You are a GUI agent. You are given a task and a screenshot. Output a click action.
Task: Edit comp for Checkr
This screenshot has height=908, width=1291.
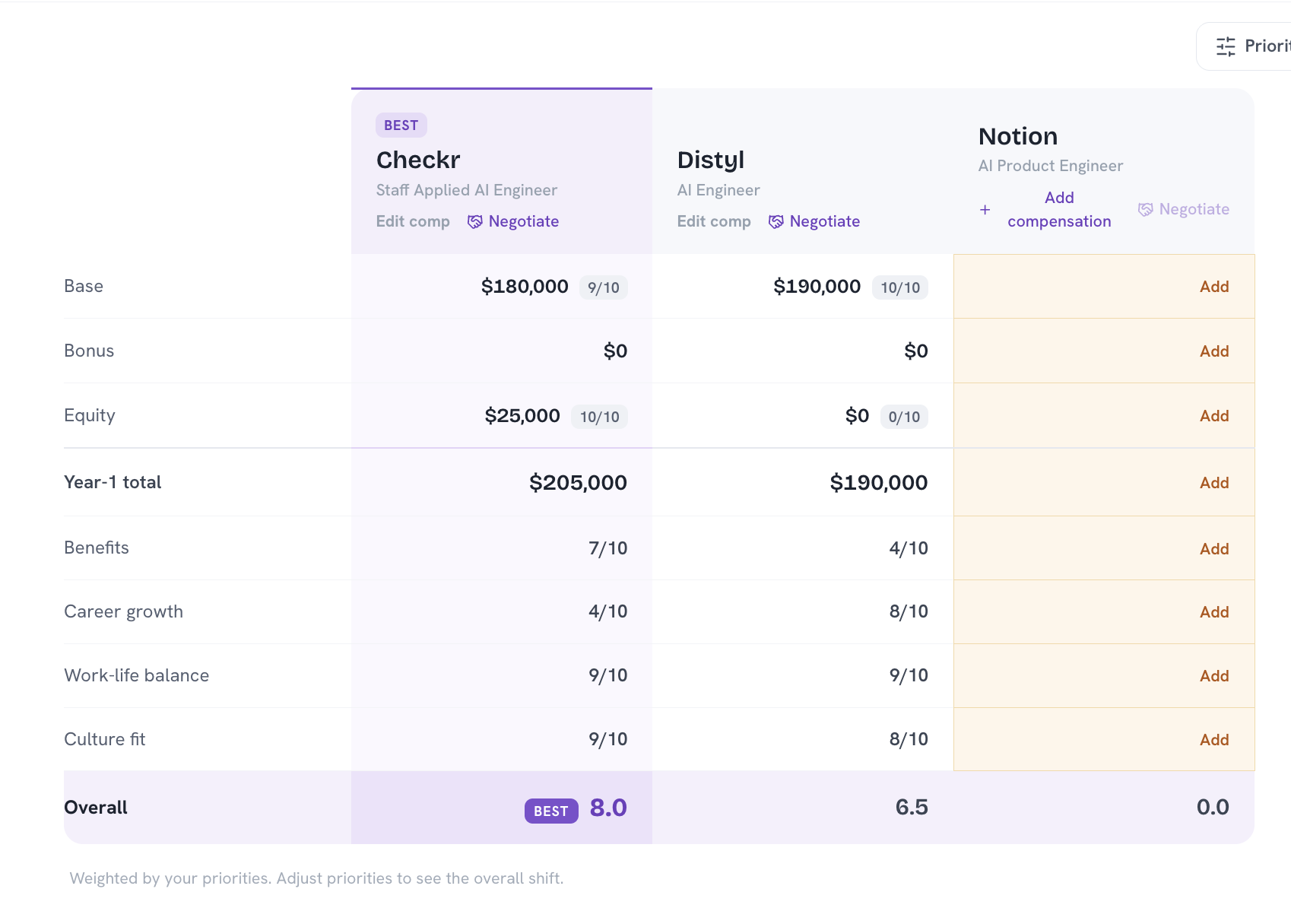413,221
